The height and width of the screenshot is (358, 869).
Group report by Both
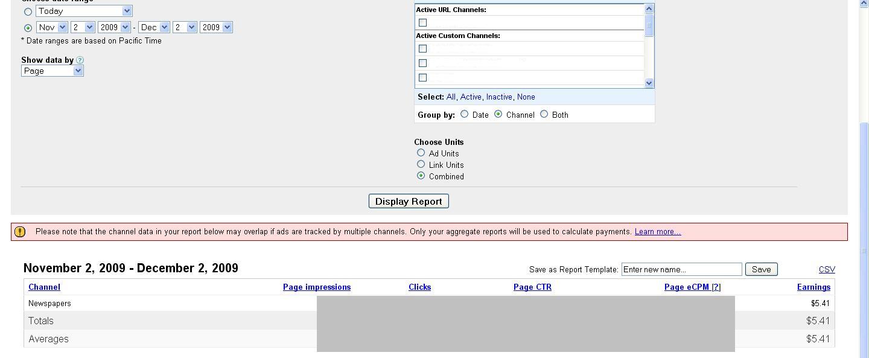pyautogui.click(x=544, y=114)
